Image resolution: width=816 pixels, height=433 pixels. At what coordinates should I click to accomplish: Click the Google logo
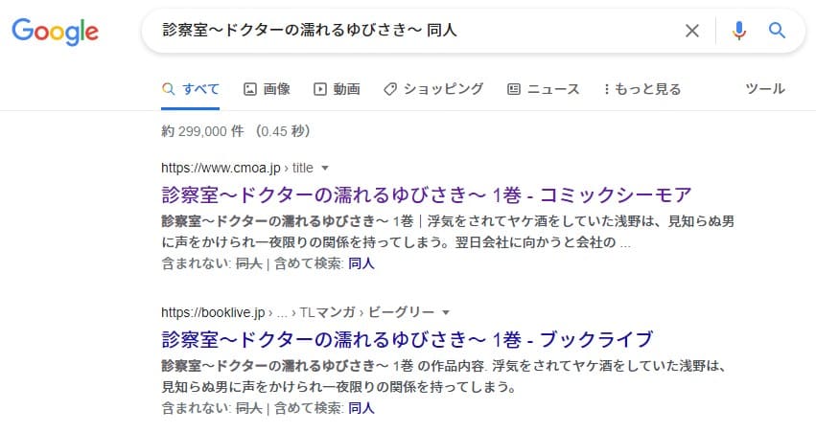[56, 32]
